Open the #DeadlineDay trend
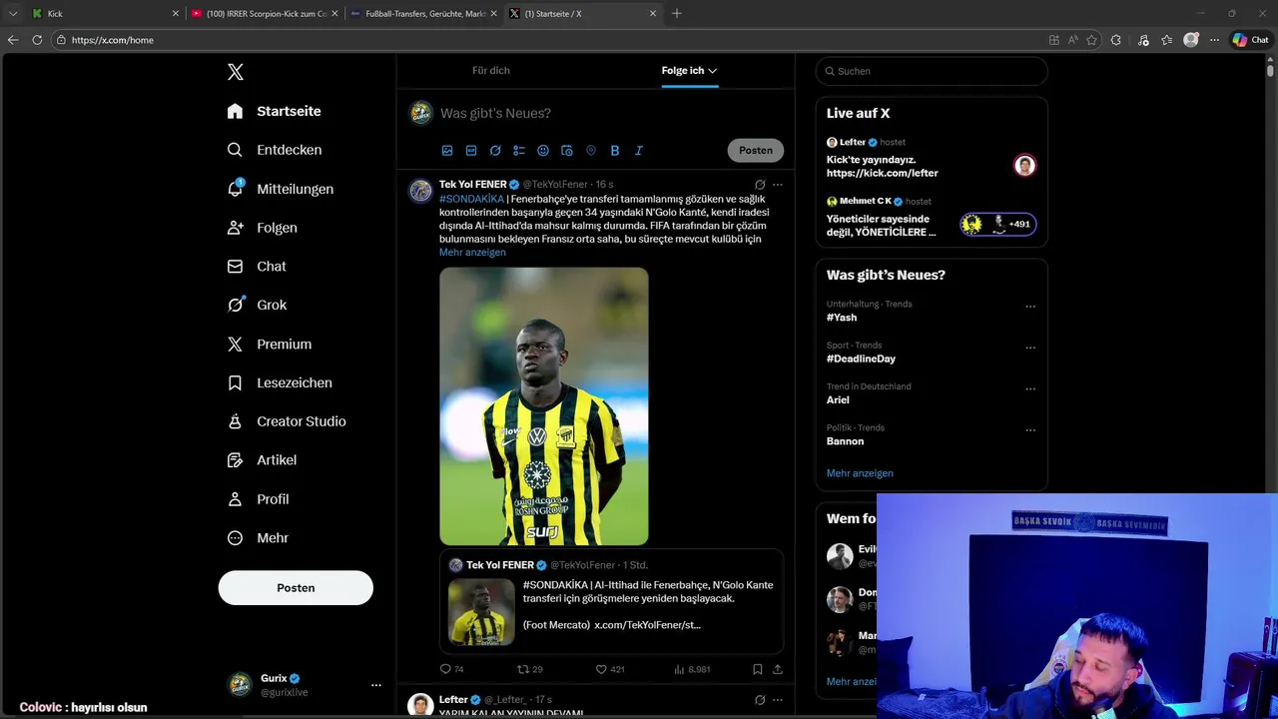Screen dimensions: 1278x719 pyautogui.click(x=861, y=359)
